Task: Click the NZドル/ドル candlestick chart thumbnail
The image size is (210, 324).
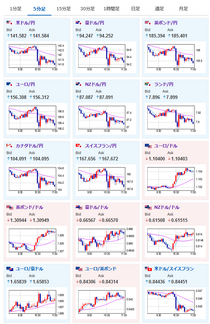Action: tap(175, 242)
